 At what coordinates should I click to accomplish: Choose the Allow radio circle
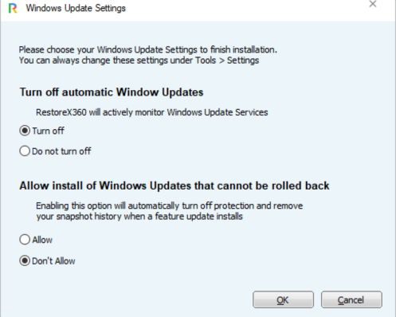pyautogui.click(x=25, y=240)
